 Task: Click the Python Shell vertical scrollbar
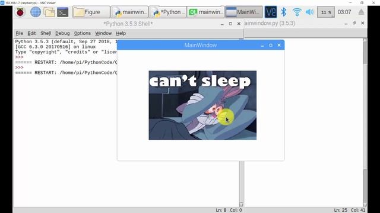click(x=241, y=183)
